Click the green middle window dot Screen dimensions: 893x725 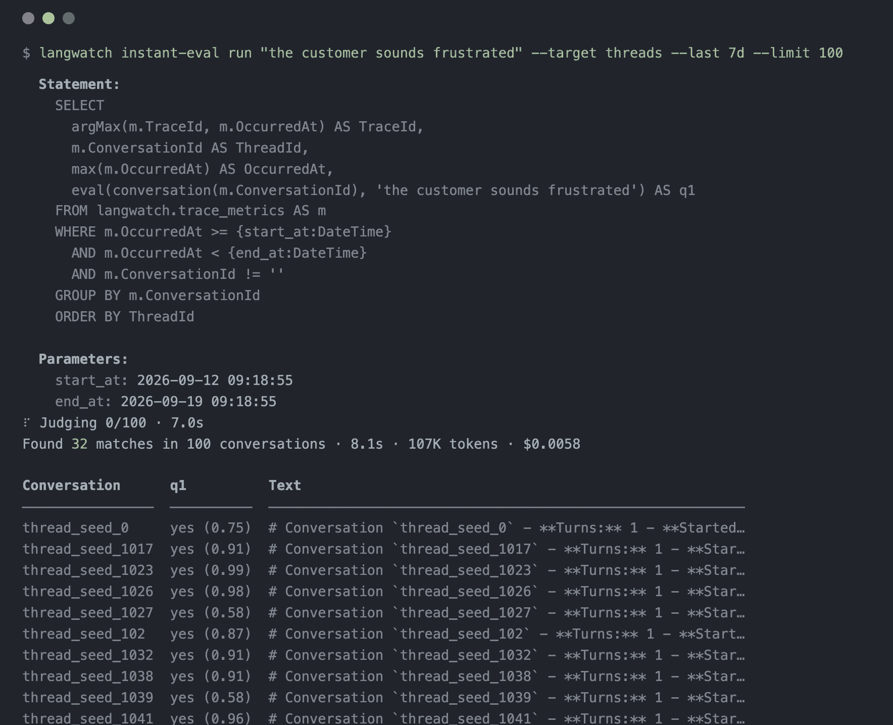(49, 18)
